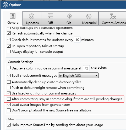The image size is (126, 130).
Task: Click the Mercurial tab icon
Action: (89, 16)
